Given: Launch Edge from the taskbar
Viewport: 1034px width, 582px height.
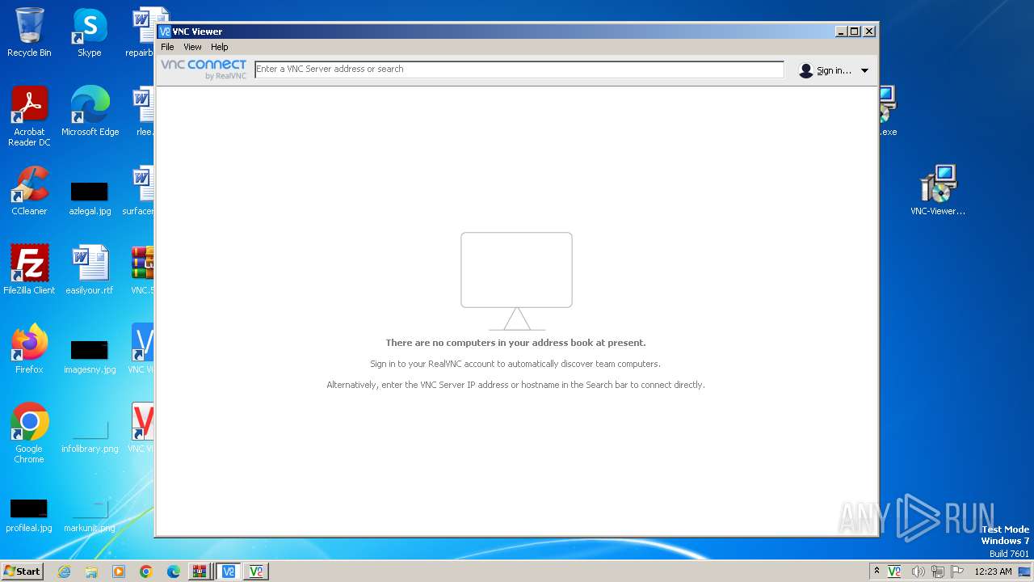Looking at the screenshot, I should 174,571.
